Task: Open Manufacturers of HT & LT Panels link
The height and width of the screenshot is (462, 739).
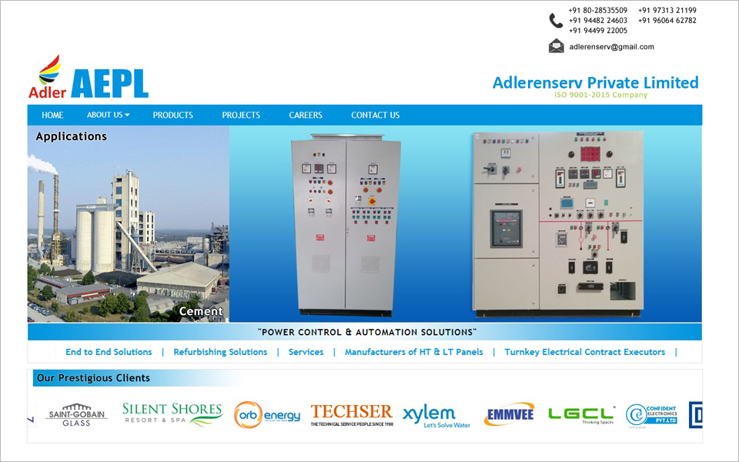Action: [x=414, y=352]
